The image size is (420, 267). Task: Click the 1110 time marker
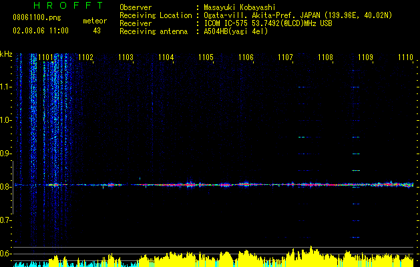405,57
